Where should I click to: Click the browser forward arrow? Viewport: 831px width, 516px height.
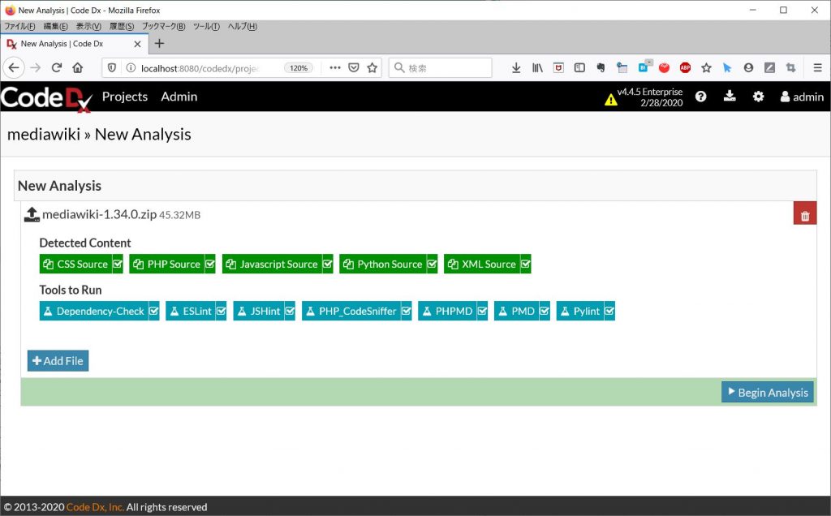[x=36, y=68]
